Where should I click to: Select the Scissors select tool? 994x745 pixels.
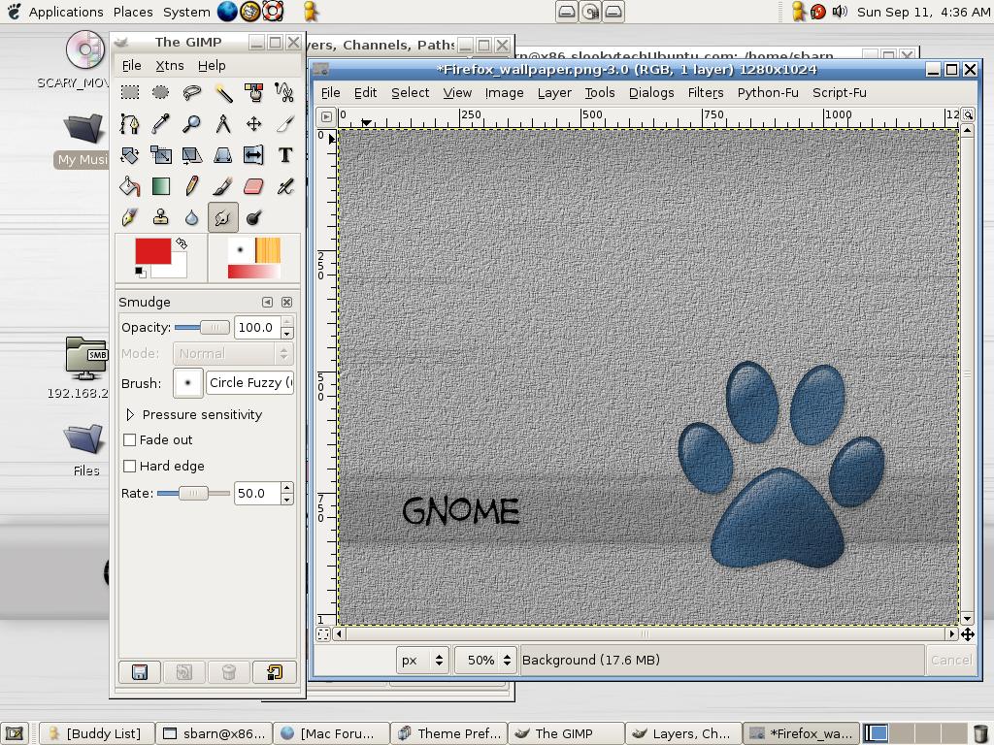click(284, 92)
